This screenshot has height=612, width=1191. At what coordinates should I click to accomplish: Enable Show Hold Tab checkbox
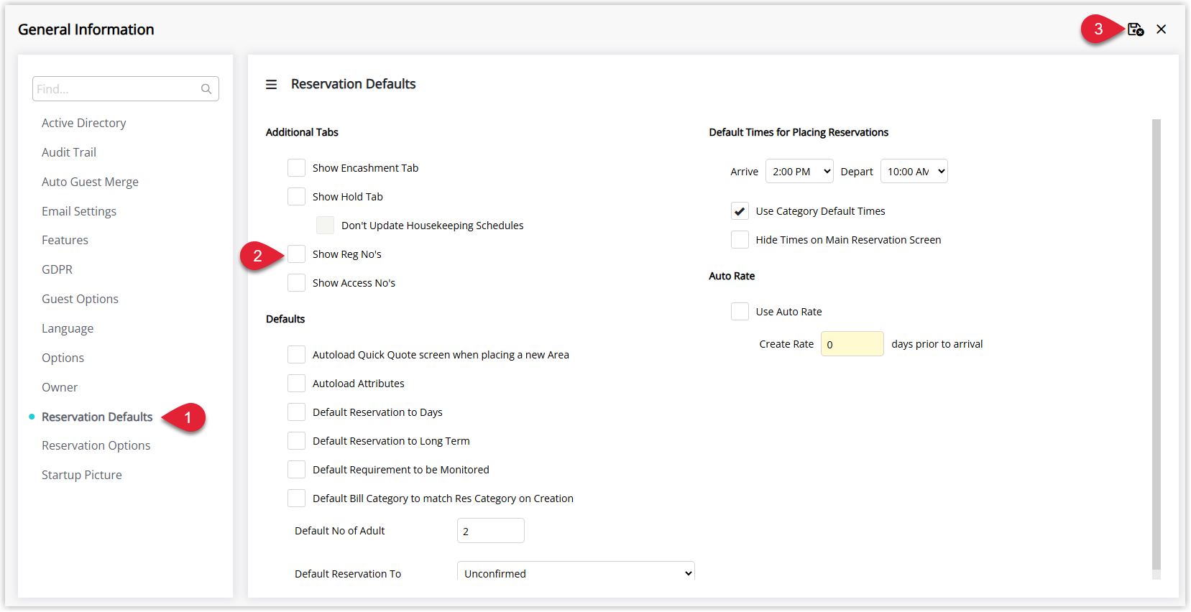point(296,197)
